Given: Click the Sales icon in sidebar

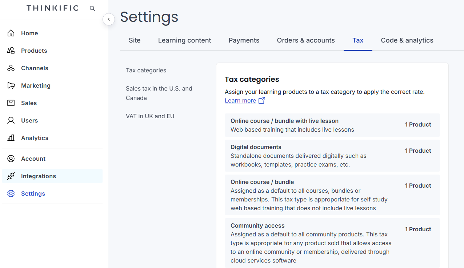Looking at the screenshot, I should coord(11,103).
